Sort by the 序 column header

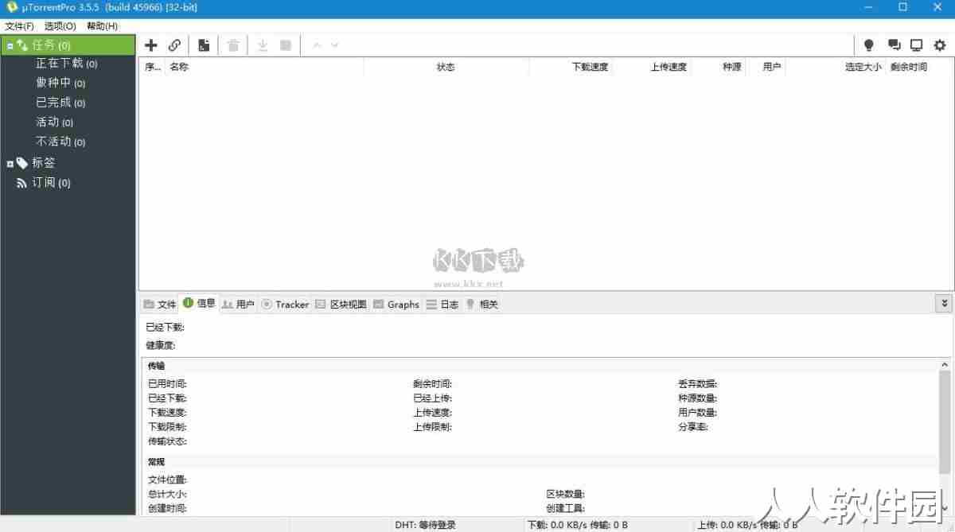[152, 67]
